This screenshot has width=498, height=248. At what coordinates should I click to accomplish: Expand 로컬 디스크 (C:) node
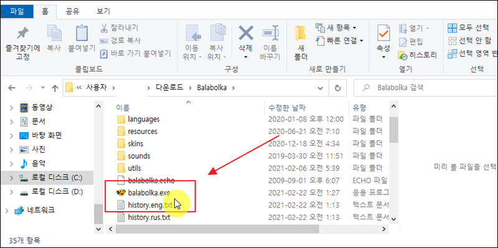coord(11,178)
